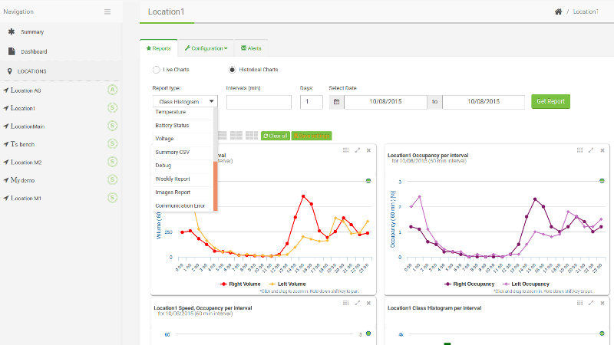
Task: Select the Live Charts radio button
Action: [157, 70]
